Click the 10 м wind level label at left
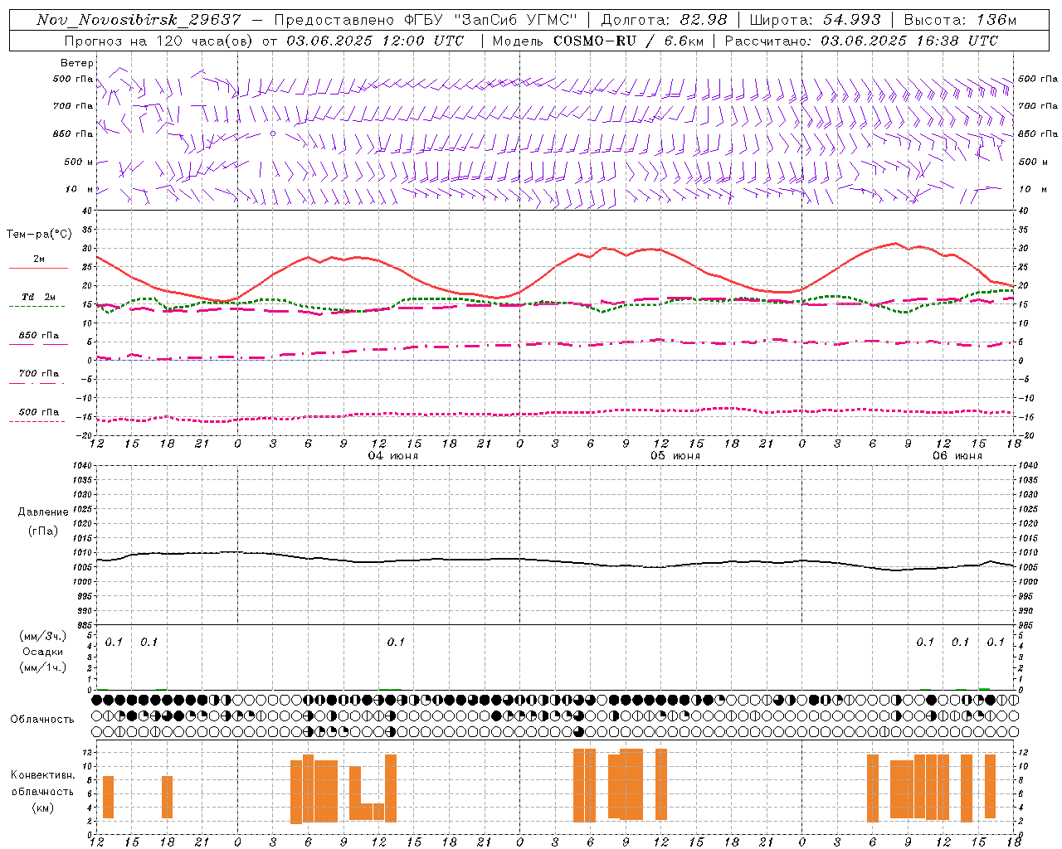1062x849 pixels. 79,189
